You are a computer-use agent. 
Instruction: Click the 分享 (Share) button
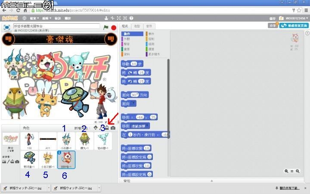click(273, 25)
